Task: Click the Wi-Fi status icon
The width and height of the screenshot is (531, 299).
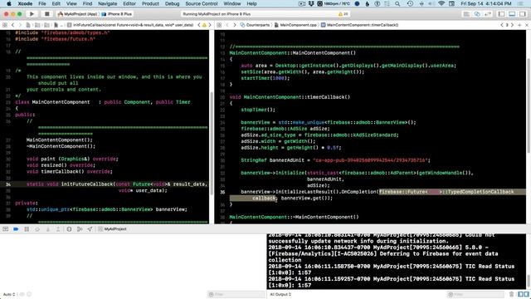Action: click(x=441, y=3)
